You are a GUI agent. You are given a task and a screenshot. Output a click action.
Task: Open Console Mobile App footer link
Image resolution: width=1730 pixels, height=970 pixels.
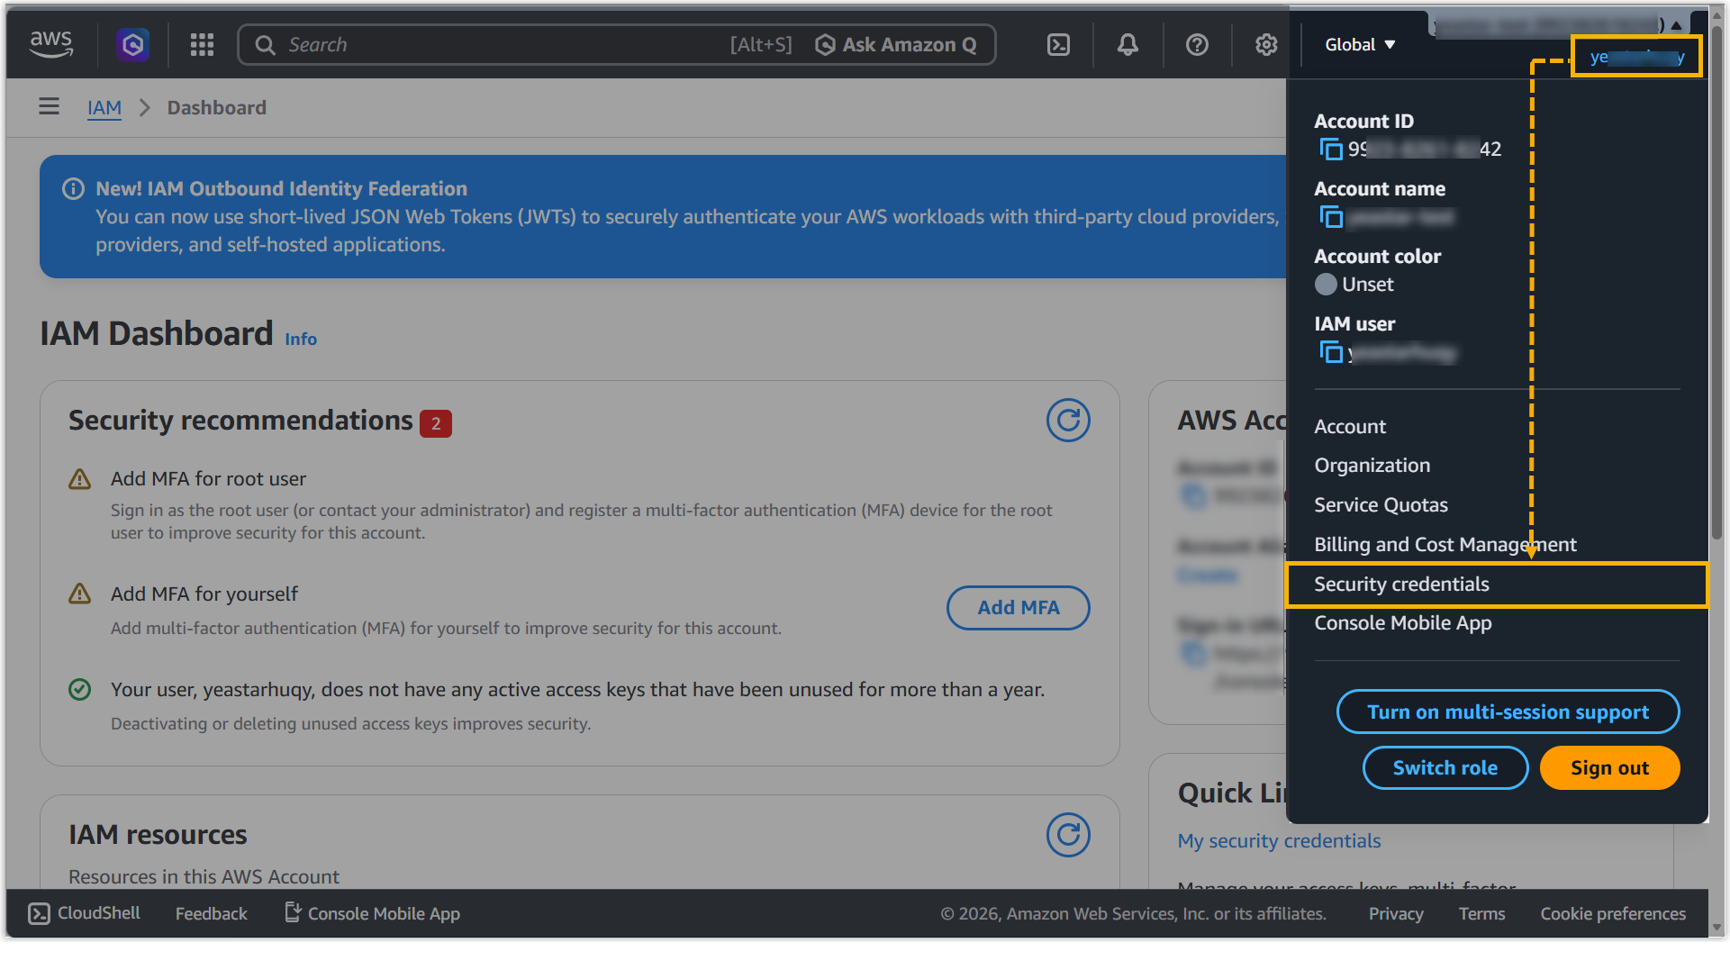pyautogui.click(x=373, y=914)
